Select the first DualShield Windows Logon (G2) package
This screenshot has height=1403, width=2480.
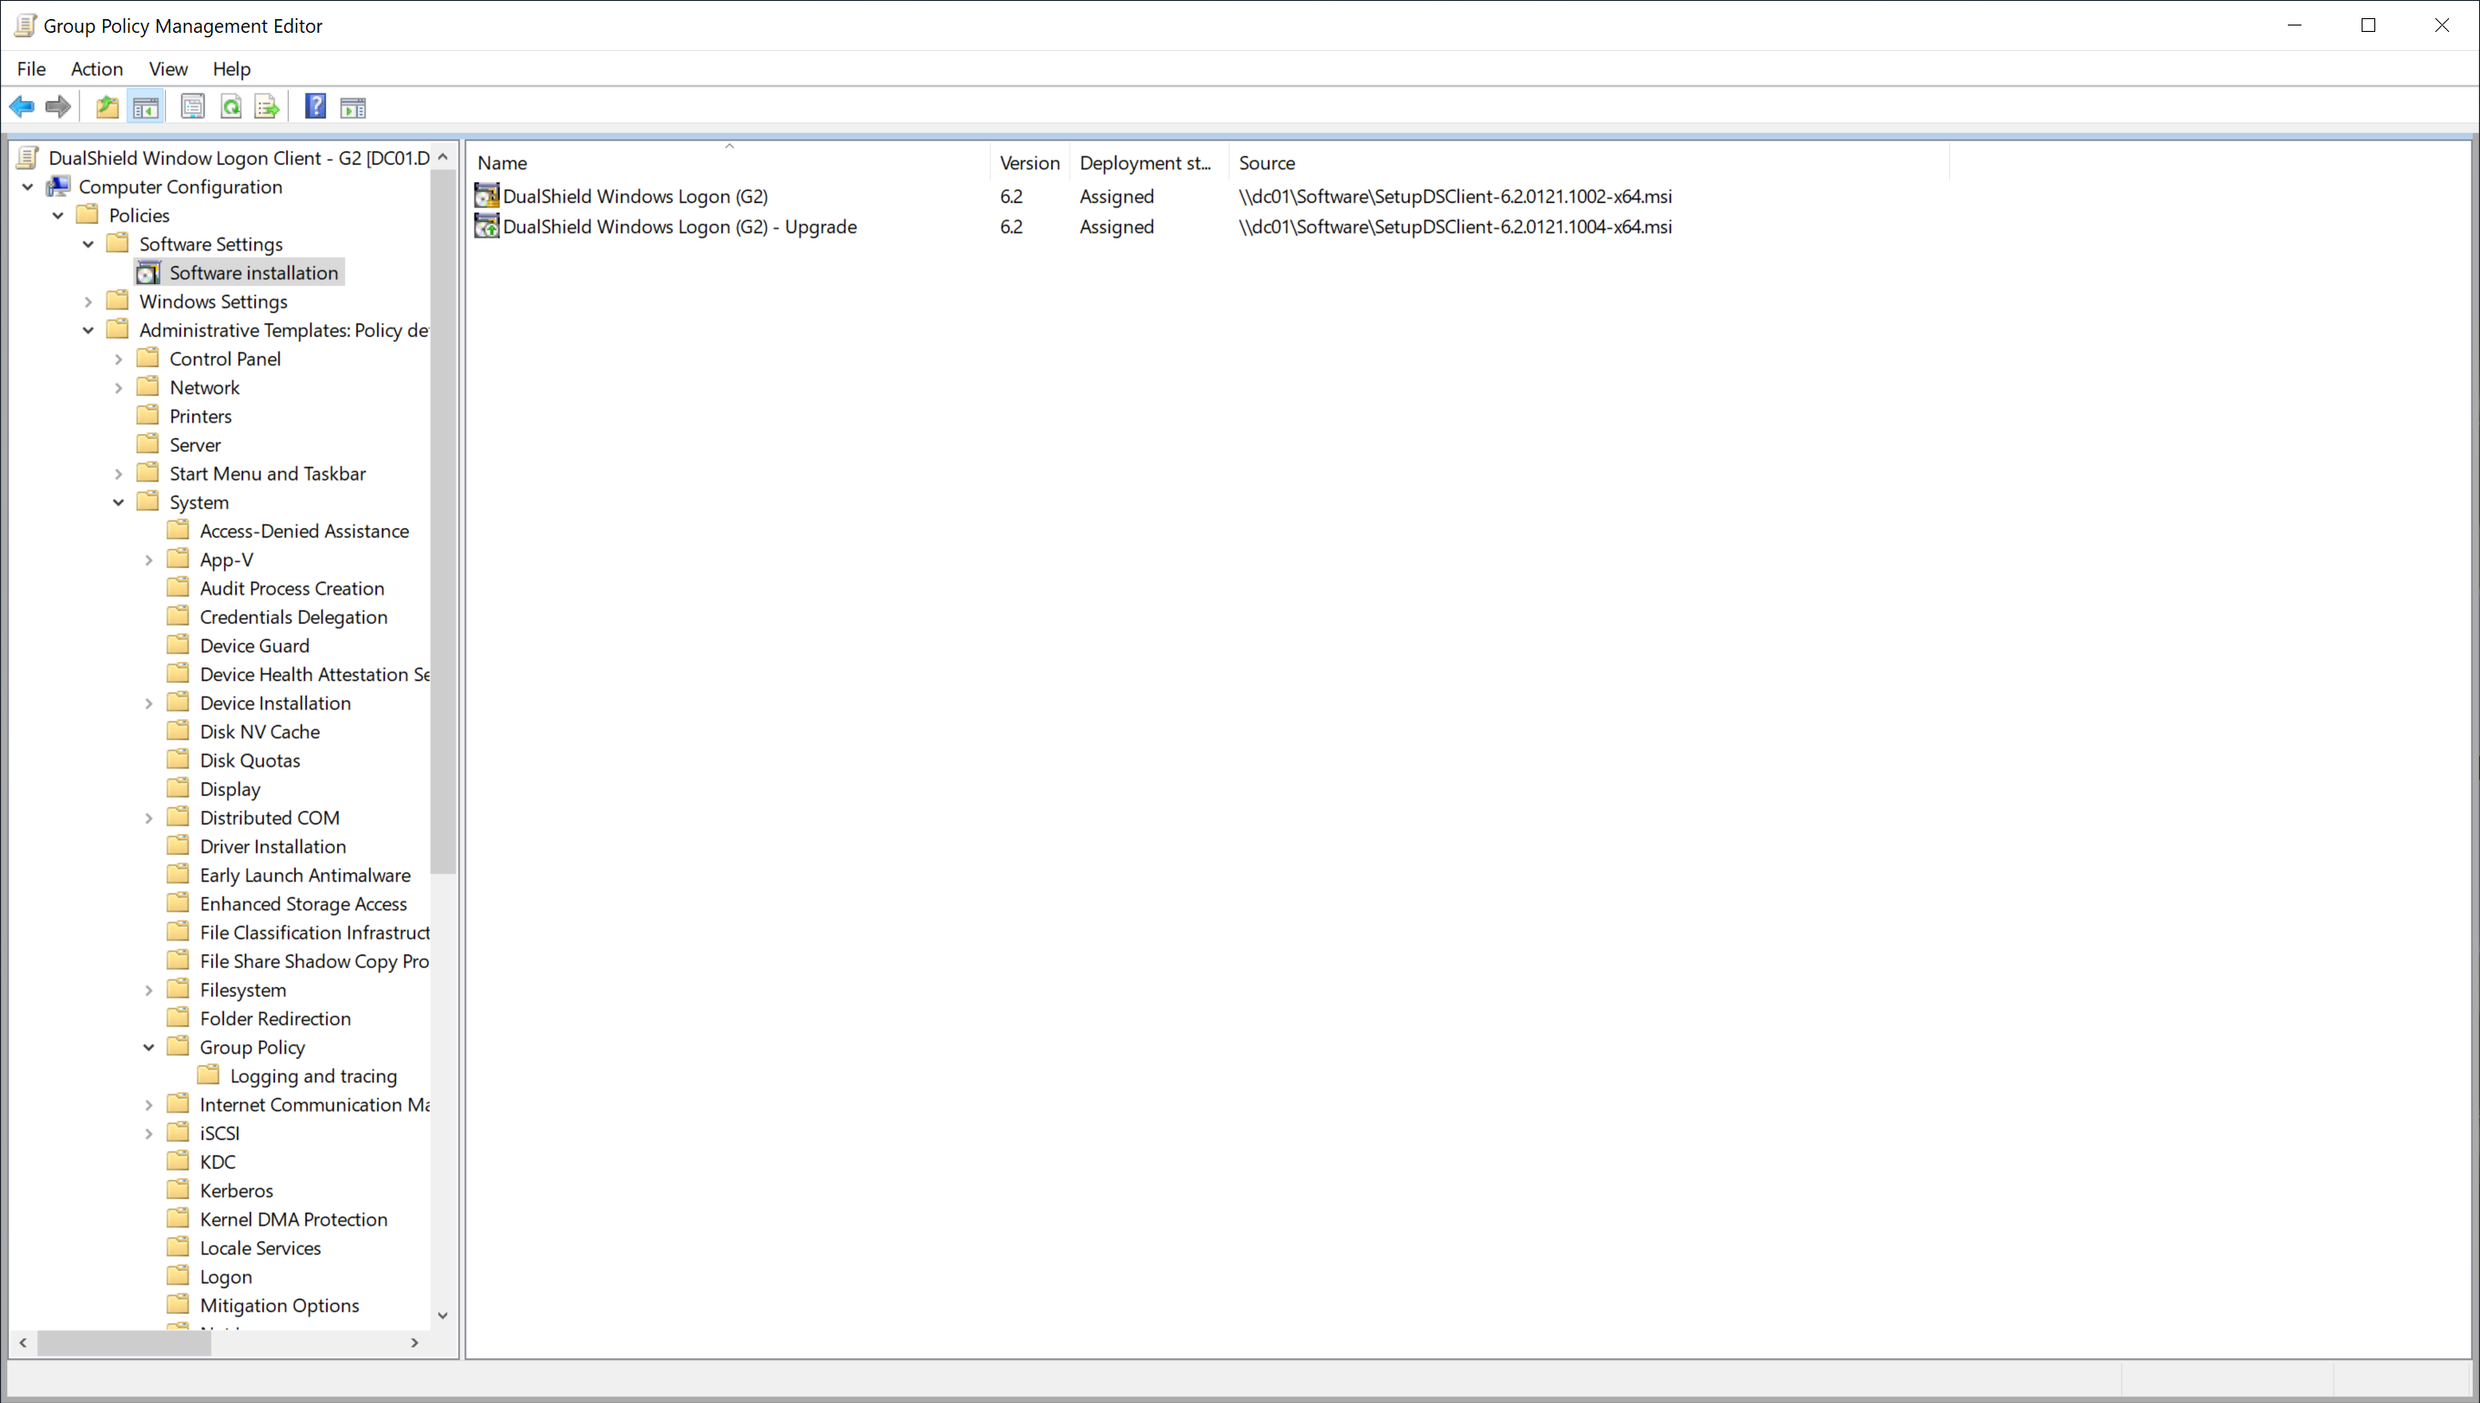tap(634, 197)
